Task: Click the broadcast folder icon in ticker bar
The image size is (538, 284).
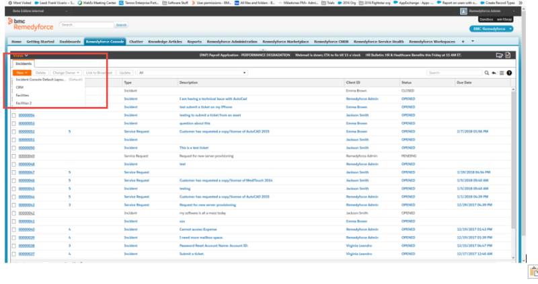Action: coord(499,55)
